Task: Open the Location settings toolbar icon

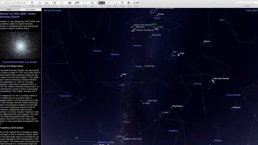Action: [32, 3]
